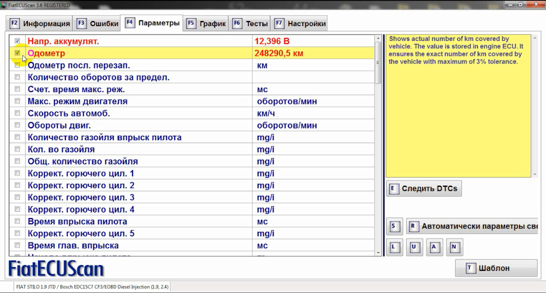This screenshot has width=546, height=293.
Task: Check the Скорость автомоб. checkbox
Action: (18, 113)
